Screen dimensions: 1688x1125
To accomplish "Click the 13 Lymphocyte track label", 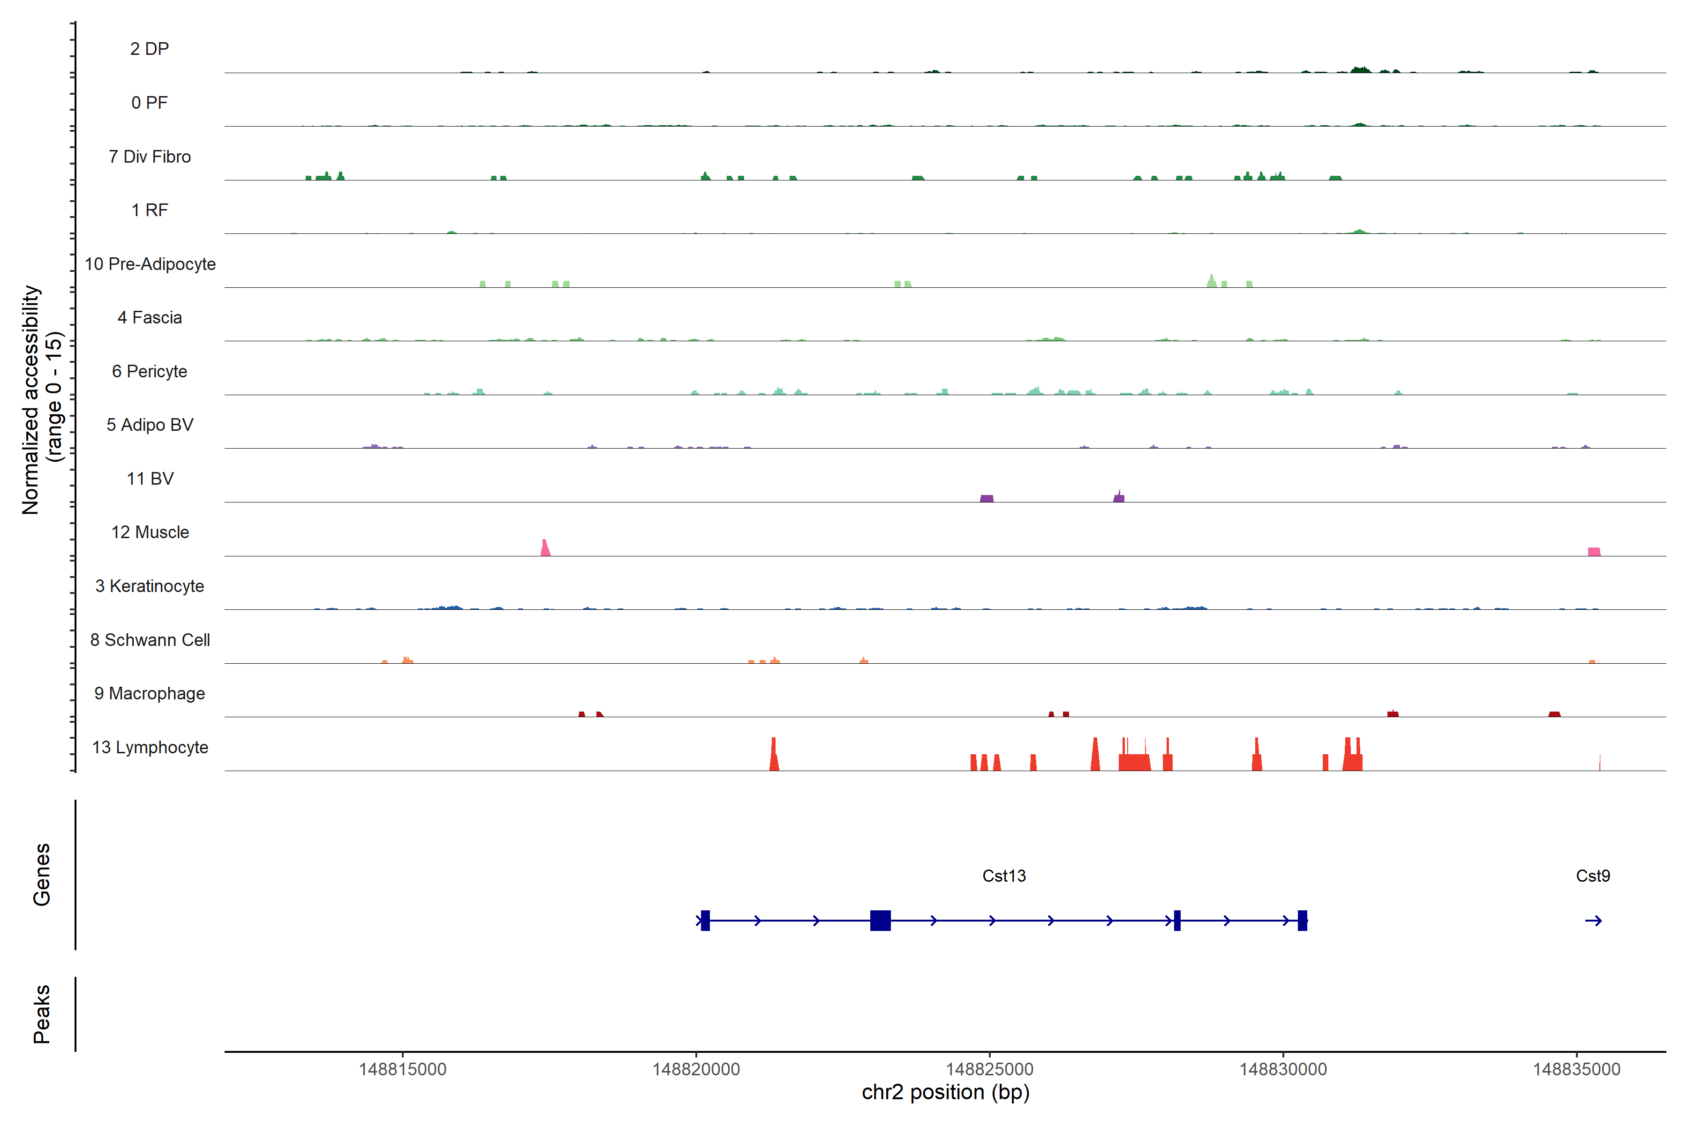I will pos(150,748).
